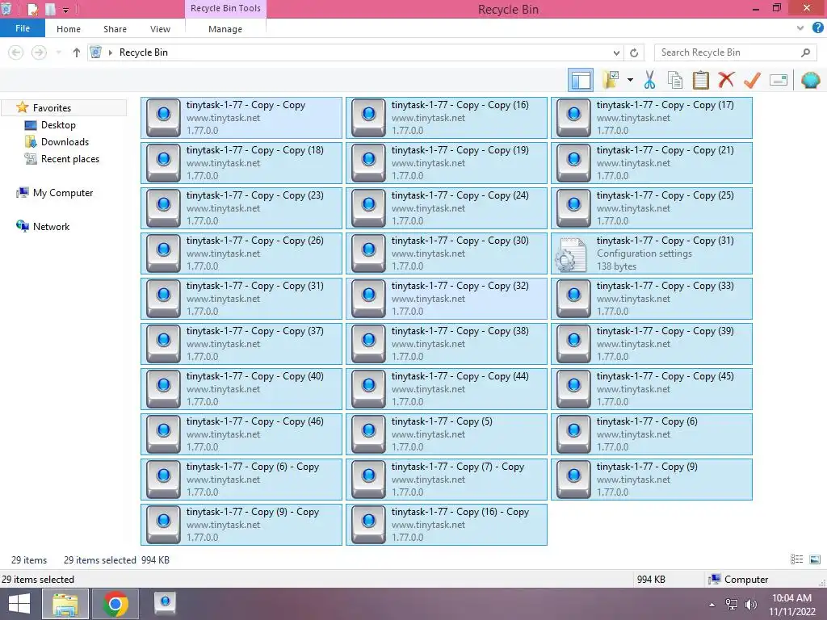The width and height of the screenshot is (827, 620).
Task: Click the teal shell icon in toolbar
Action: pyautogui.click(x=810, y=80)
